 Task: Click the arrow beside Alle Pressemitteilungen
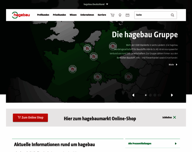(x=176, y=144)
